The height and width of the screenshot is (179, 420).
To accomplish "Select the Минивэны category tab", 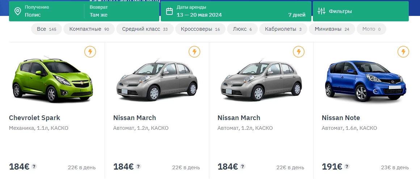I will pos(332,29).
